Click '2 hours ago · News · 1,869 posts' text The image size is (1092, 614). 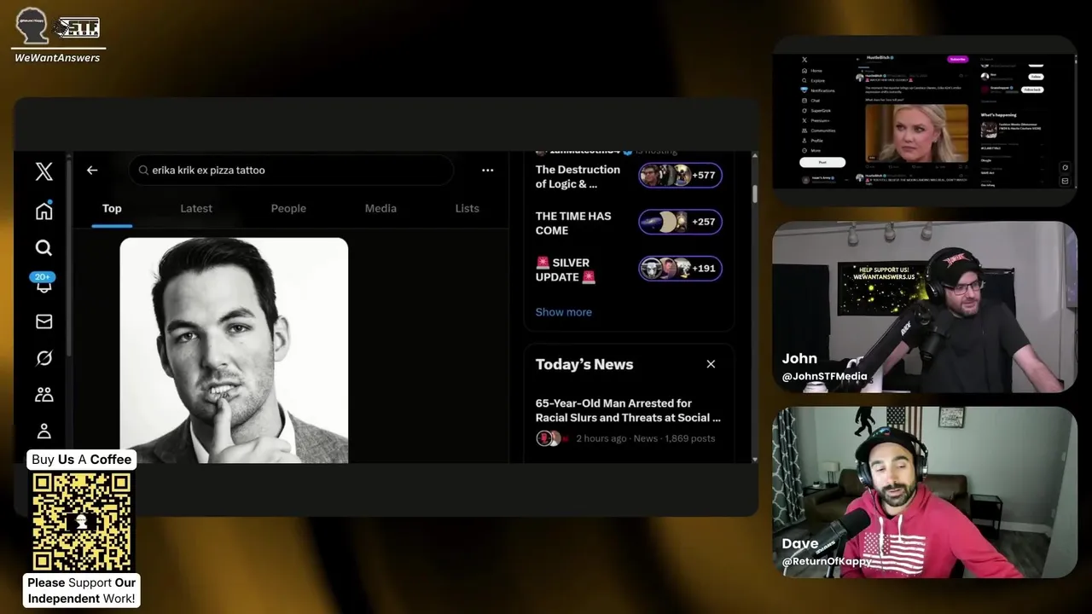pos(646,438)
